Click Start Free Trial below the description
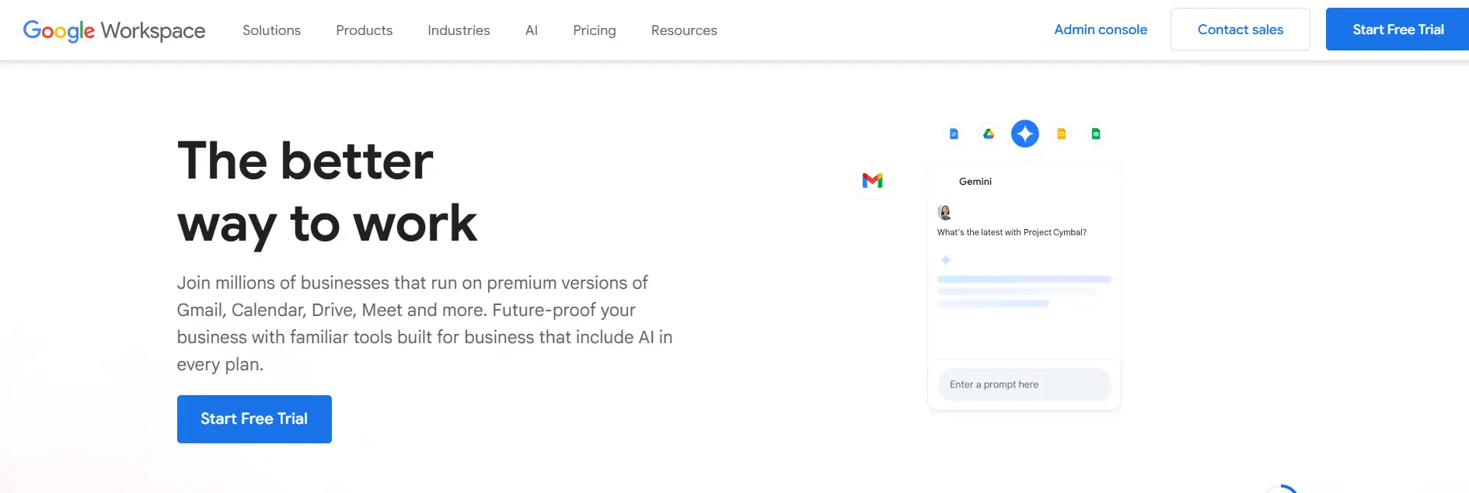The image size is (1469, 493). coord(254,419)
